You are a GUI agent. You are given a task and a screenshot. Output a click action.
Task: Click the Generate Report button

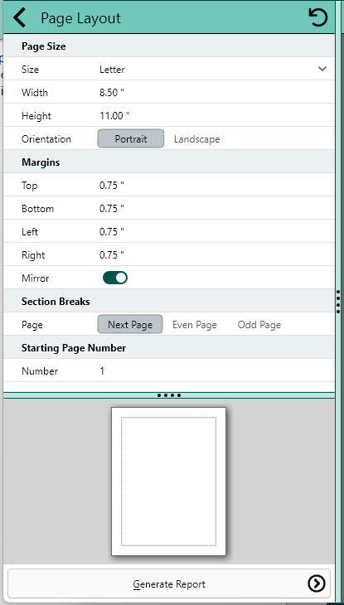(x=169, y=583)
